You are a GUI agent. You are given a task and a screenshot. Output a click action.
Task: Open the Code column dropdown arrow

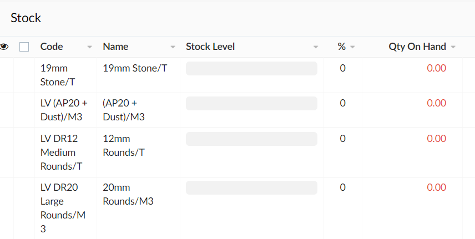coord(89,47)
